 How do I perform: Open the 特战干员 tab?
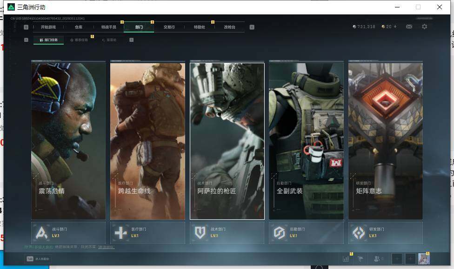point(108,27)
